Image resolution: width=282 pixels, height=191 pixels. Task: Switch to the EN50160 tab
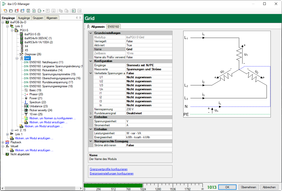[113, 26]
